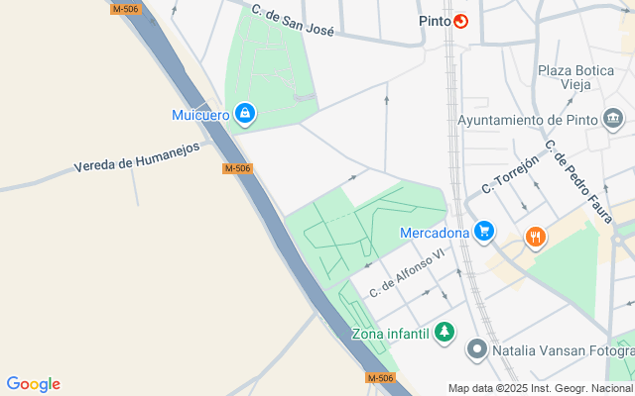This screenshot has width=635, height=396.
Task: Select the Vereda de Humanejos road label
Action: pyautogui.click(x=137, y=157)
